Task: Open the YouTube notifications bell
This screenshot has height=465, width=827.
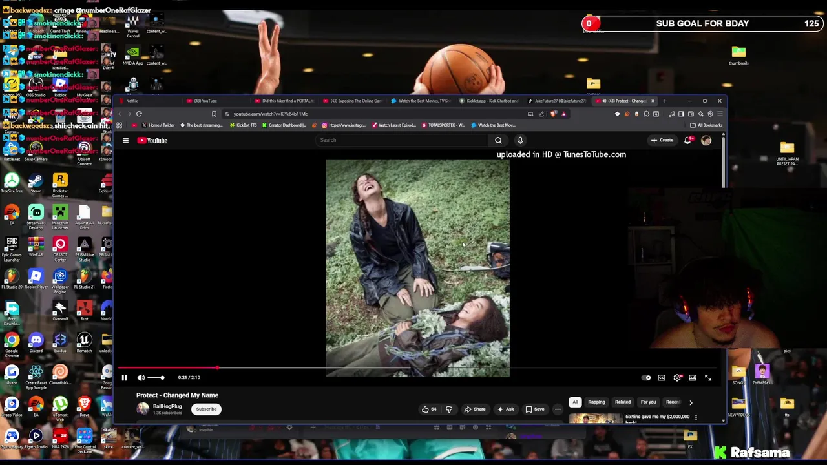Action: 688,140
